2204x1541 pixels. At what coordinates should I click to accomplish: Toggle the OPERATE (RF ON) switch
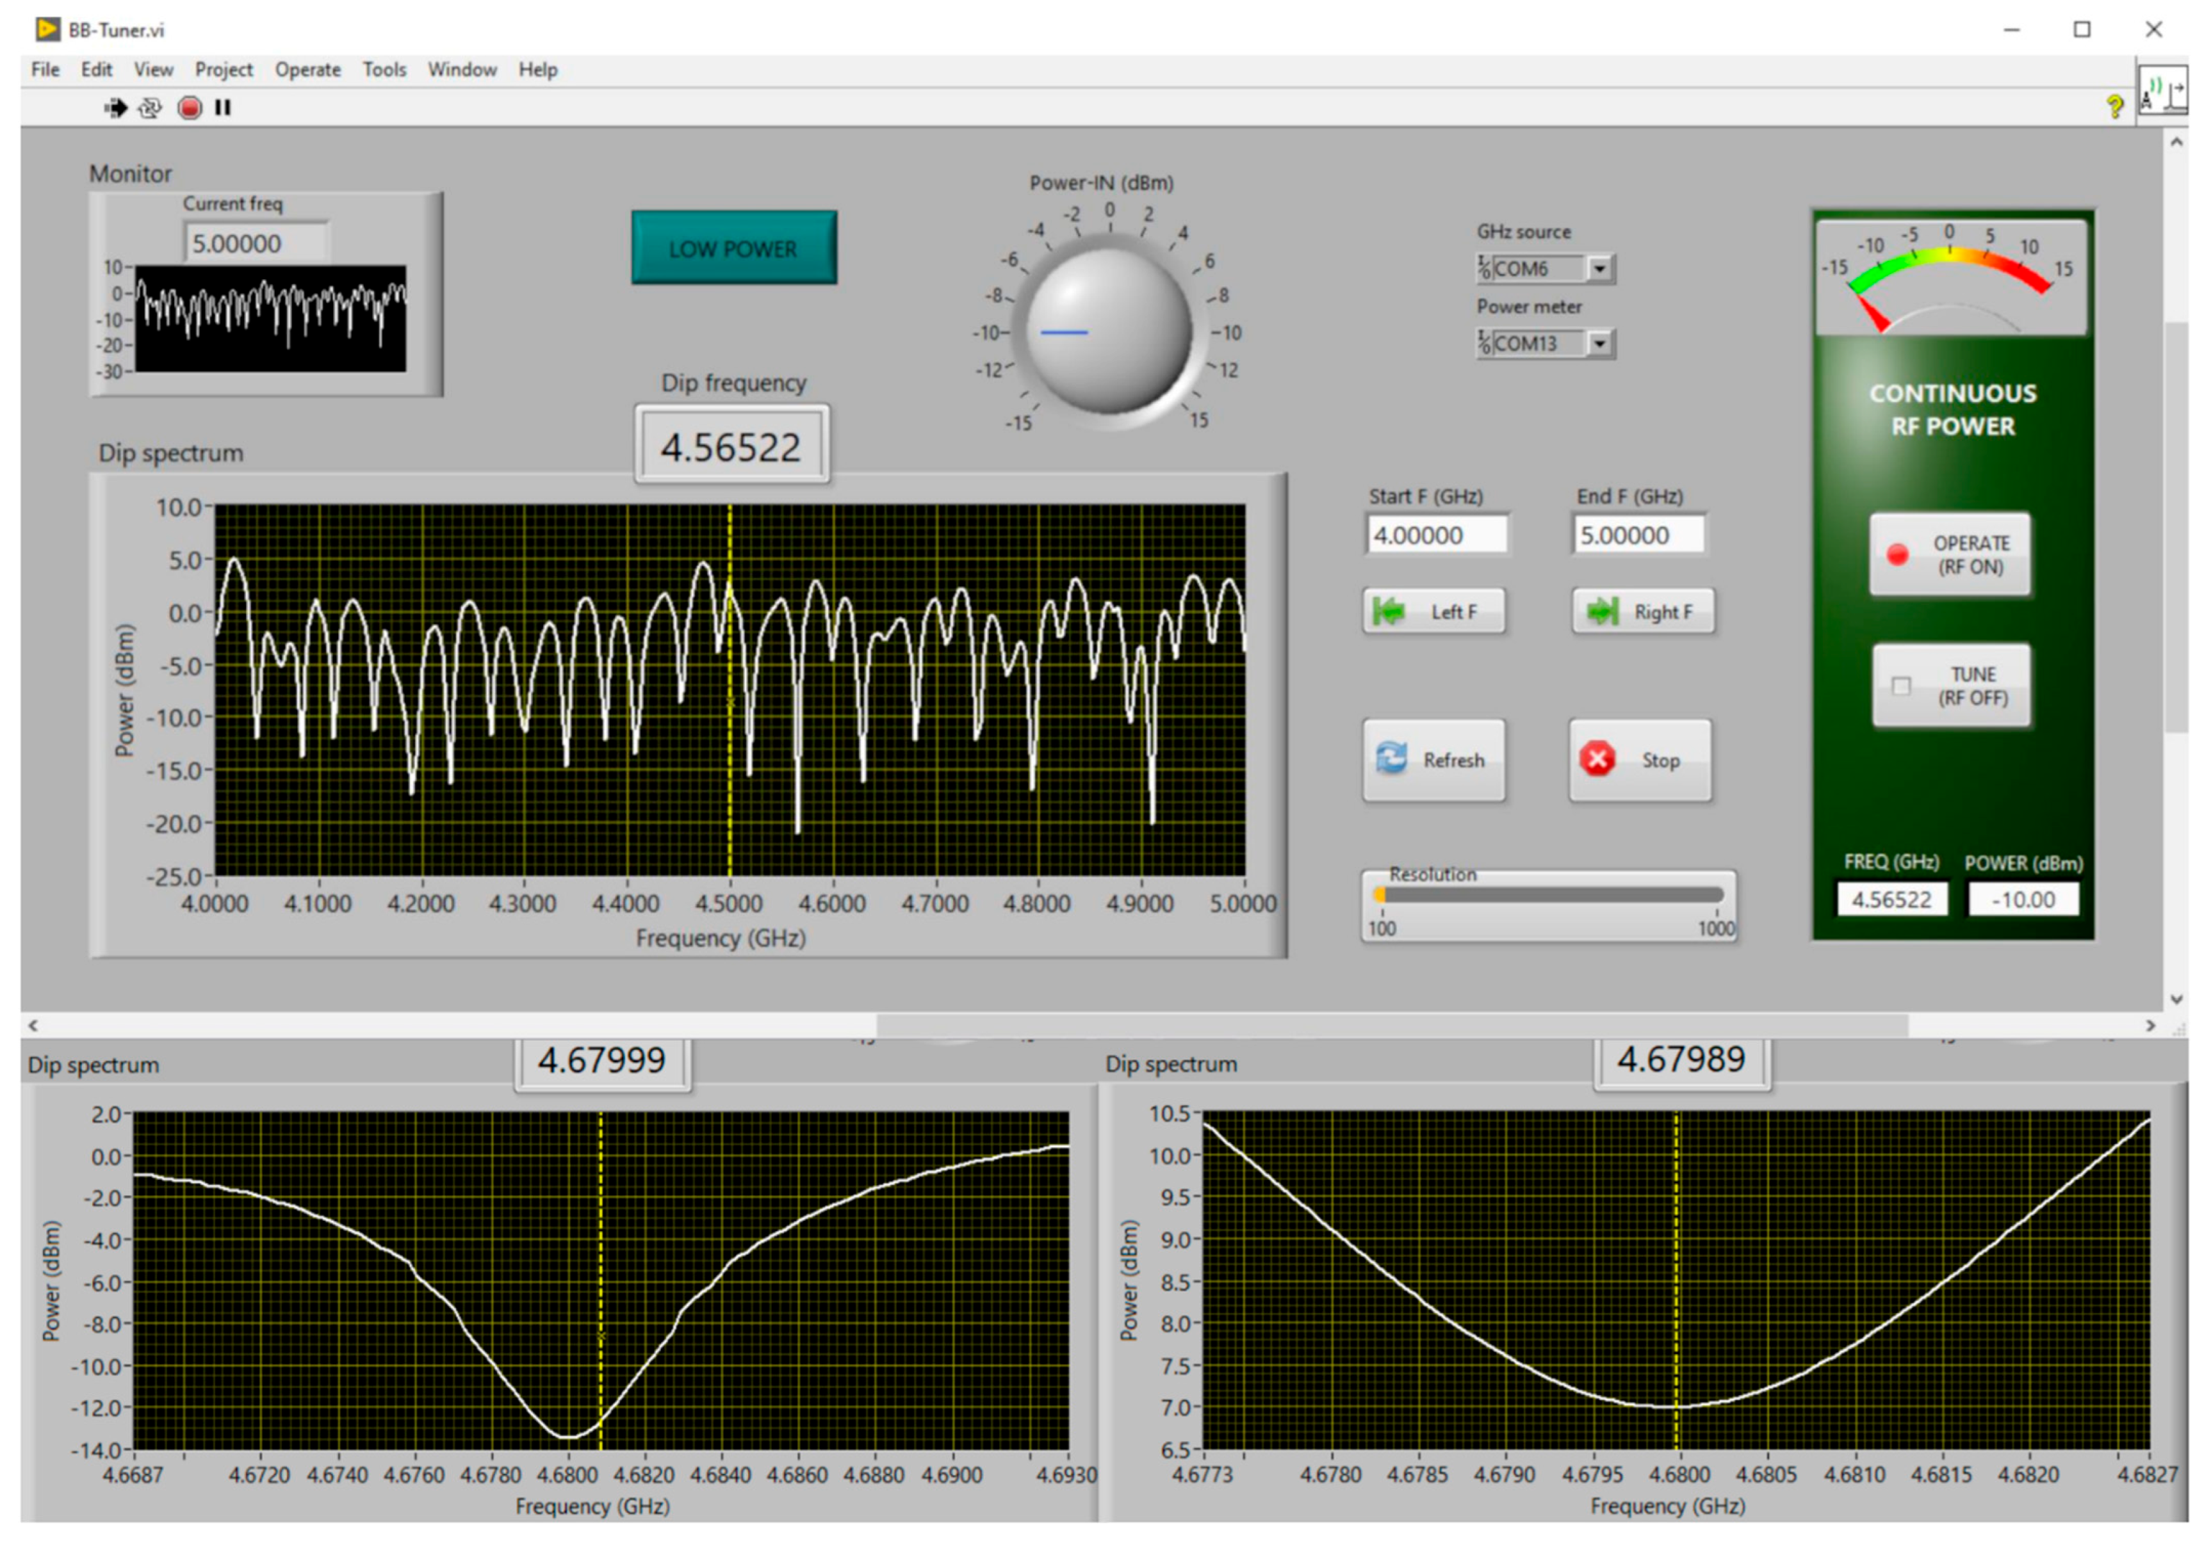click(x=1950, y=554)
